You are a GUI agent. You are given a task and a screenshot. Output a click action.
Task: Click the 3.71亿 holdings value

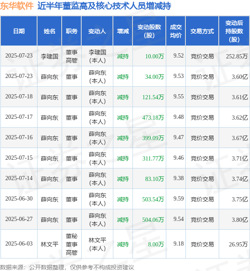click(240, 158)
